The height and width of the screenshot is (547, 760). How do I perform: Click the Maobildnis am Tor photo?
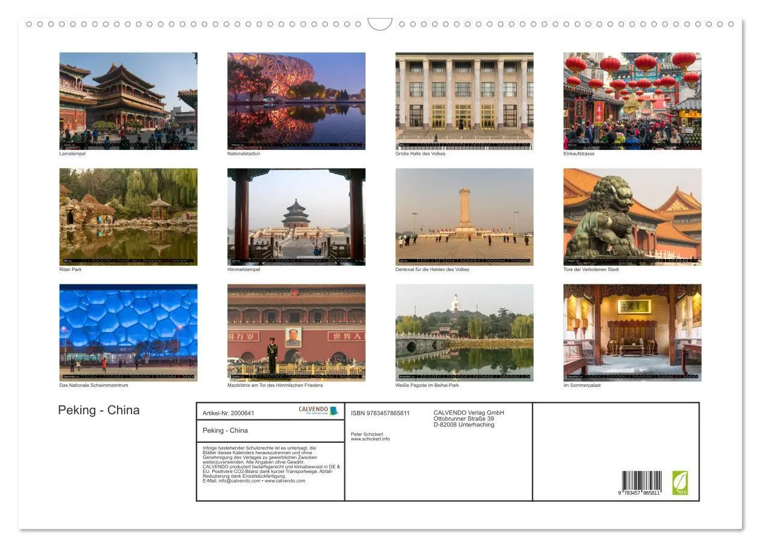point(296,332)
